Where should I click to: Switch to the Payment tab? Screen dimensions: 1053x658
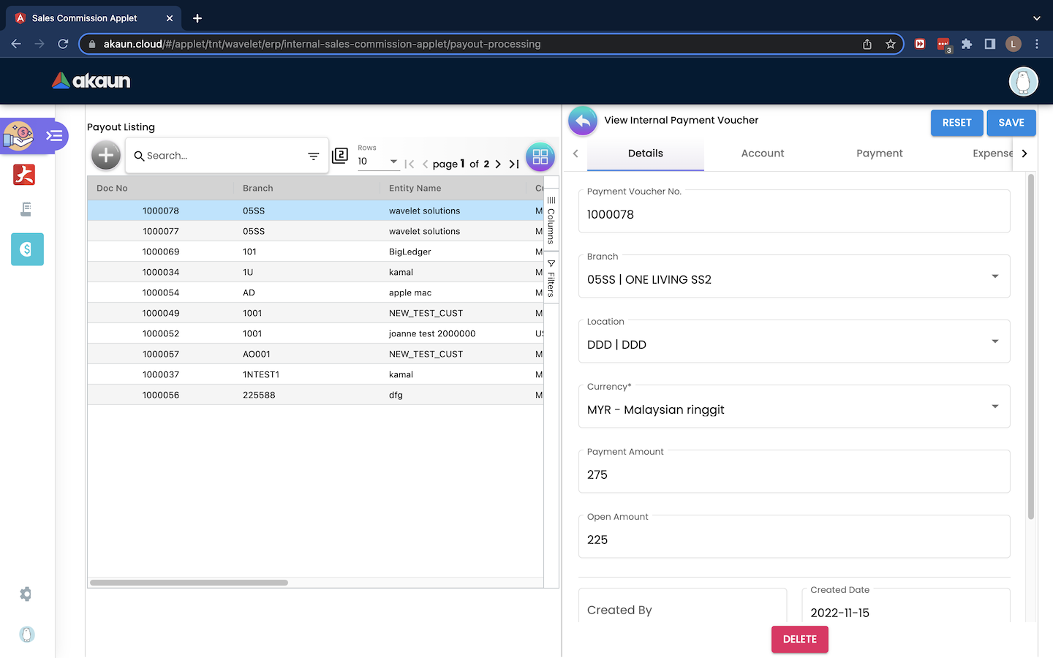coord(879,154)
